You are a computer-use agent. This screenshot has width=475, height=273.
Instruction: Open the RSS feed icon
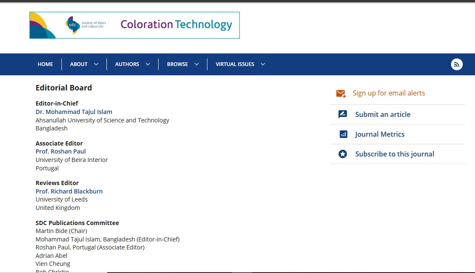click(x=456, y=64)
